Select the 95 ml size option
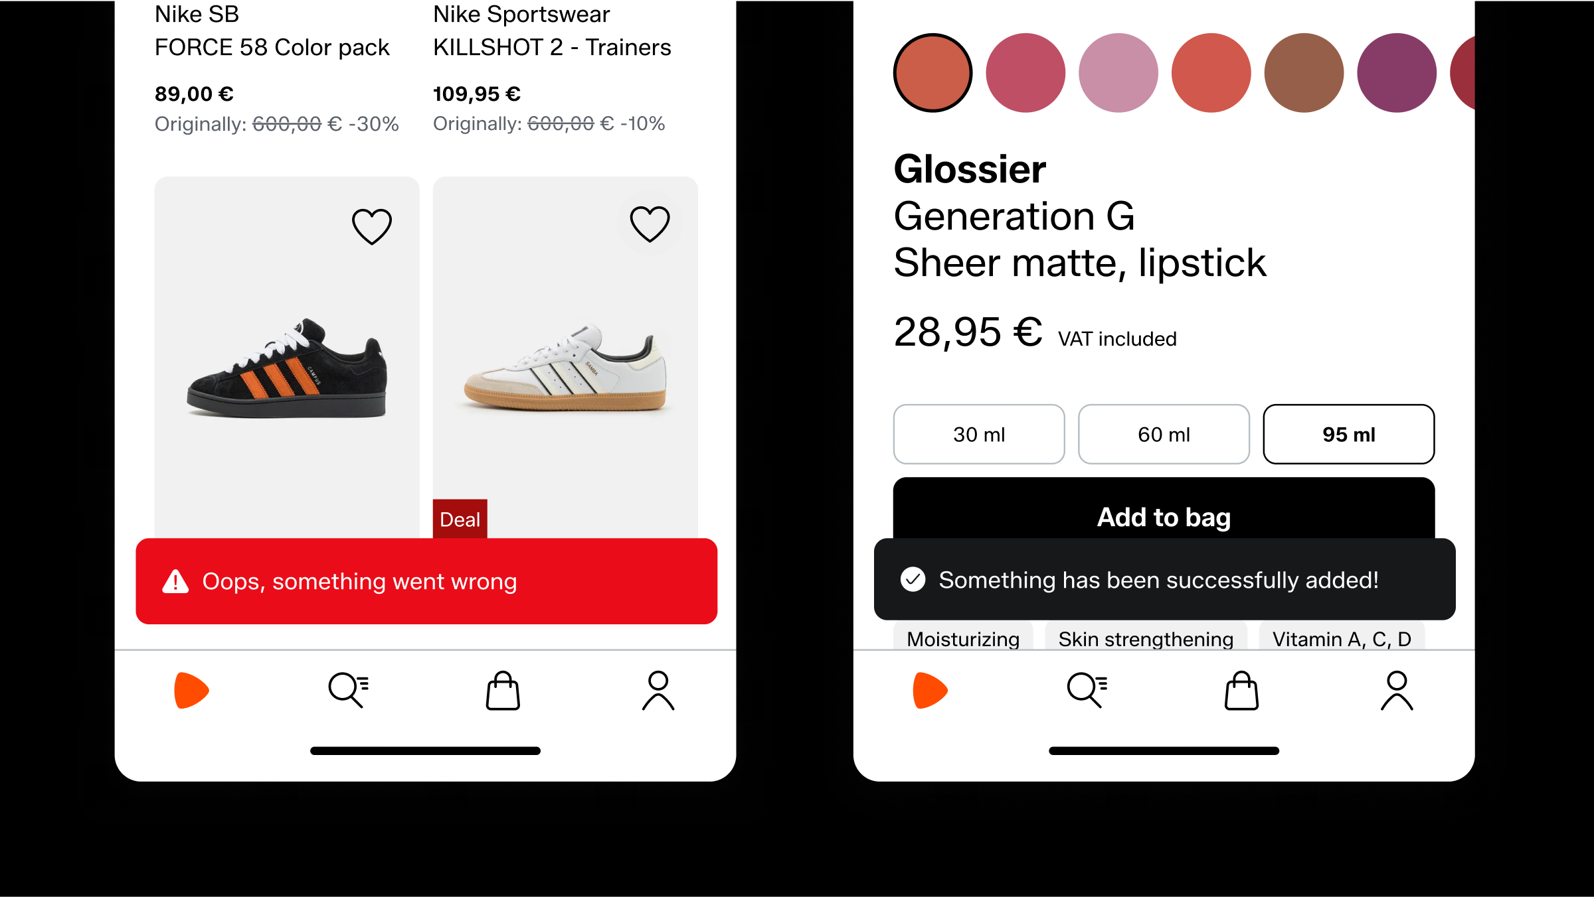Screen dimensions: 1594x897 [x=1348, y=434]
